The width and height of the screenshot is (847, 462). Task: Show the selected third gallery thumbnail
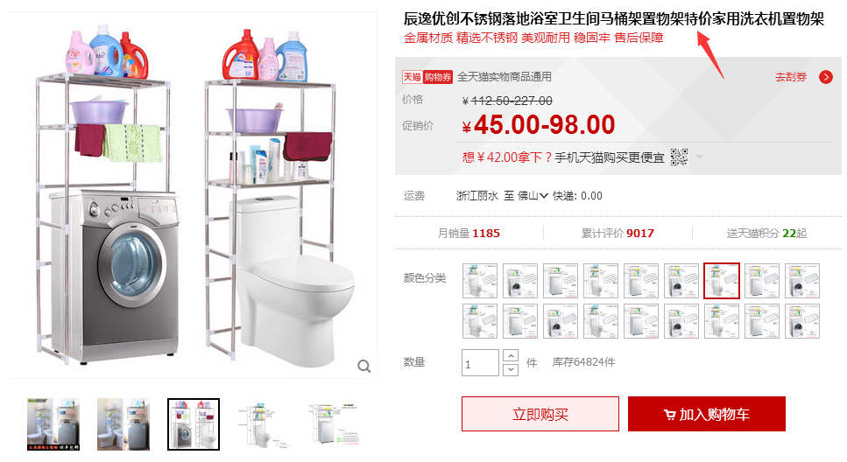click(x=194, y=424)
